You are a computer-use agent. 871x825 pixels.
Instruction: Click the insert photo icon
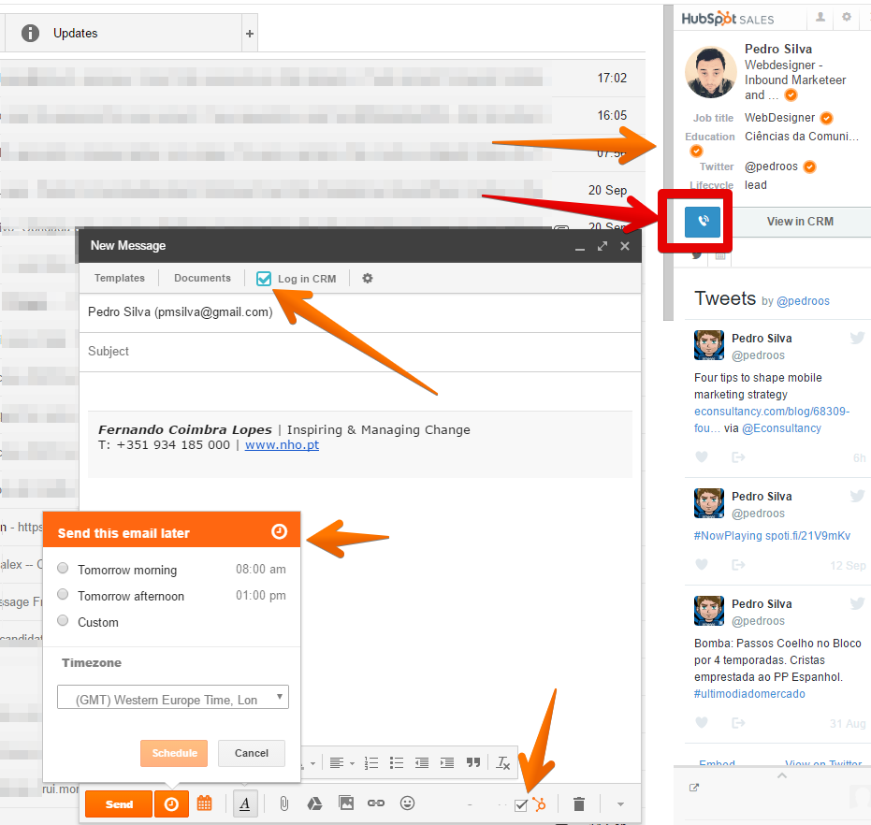tap(346, 803)
